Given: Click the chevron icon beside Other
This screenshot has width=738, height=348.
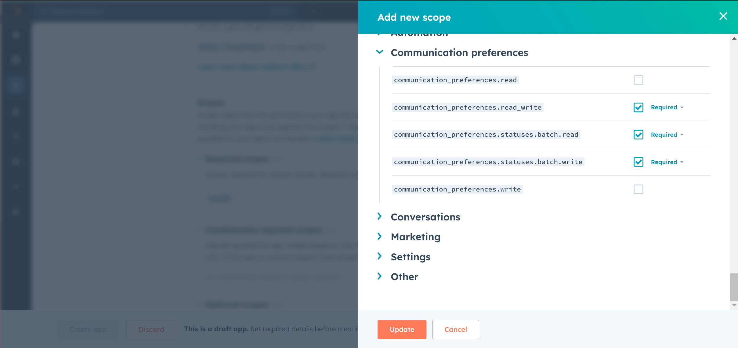Looking at the screenshot, I should click(380, 276).
